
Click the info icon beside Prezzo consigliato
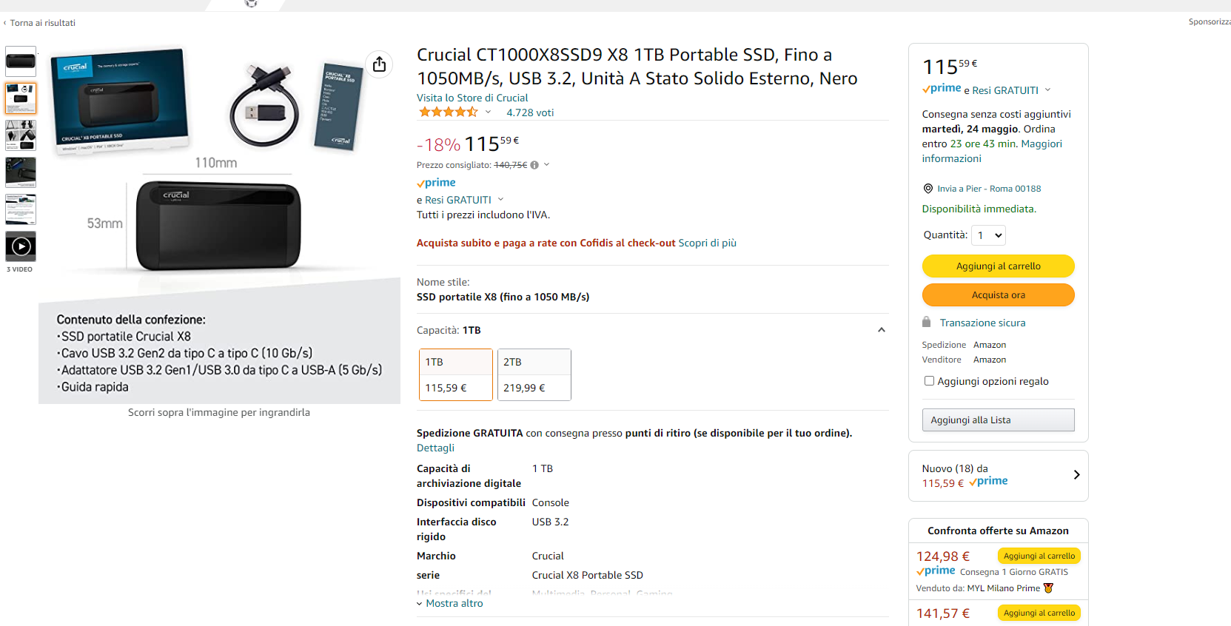(x=534, y=165)
